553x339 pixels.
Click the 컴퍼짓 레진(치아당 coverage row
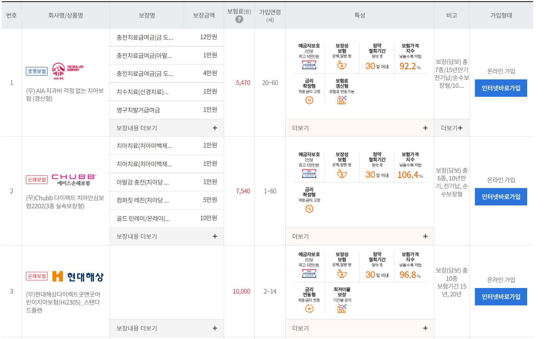(167, 200)
